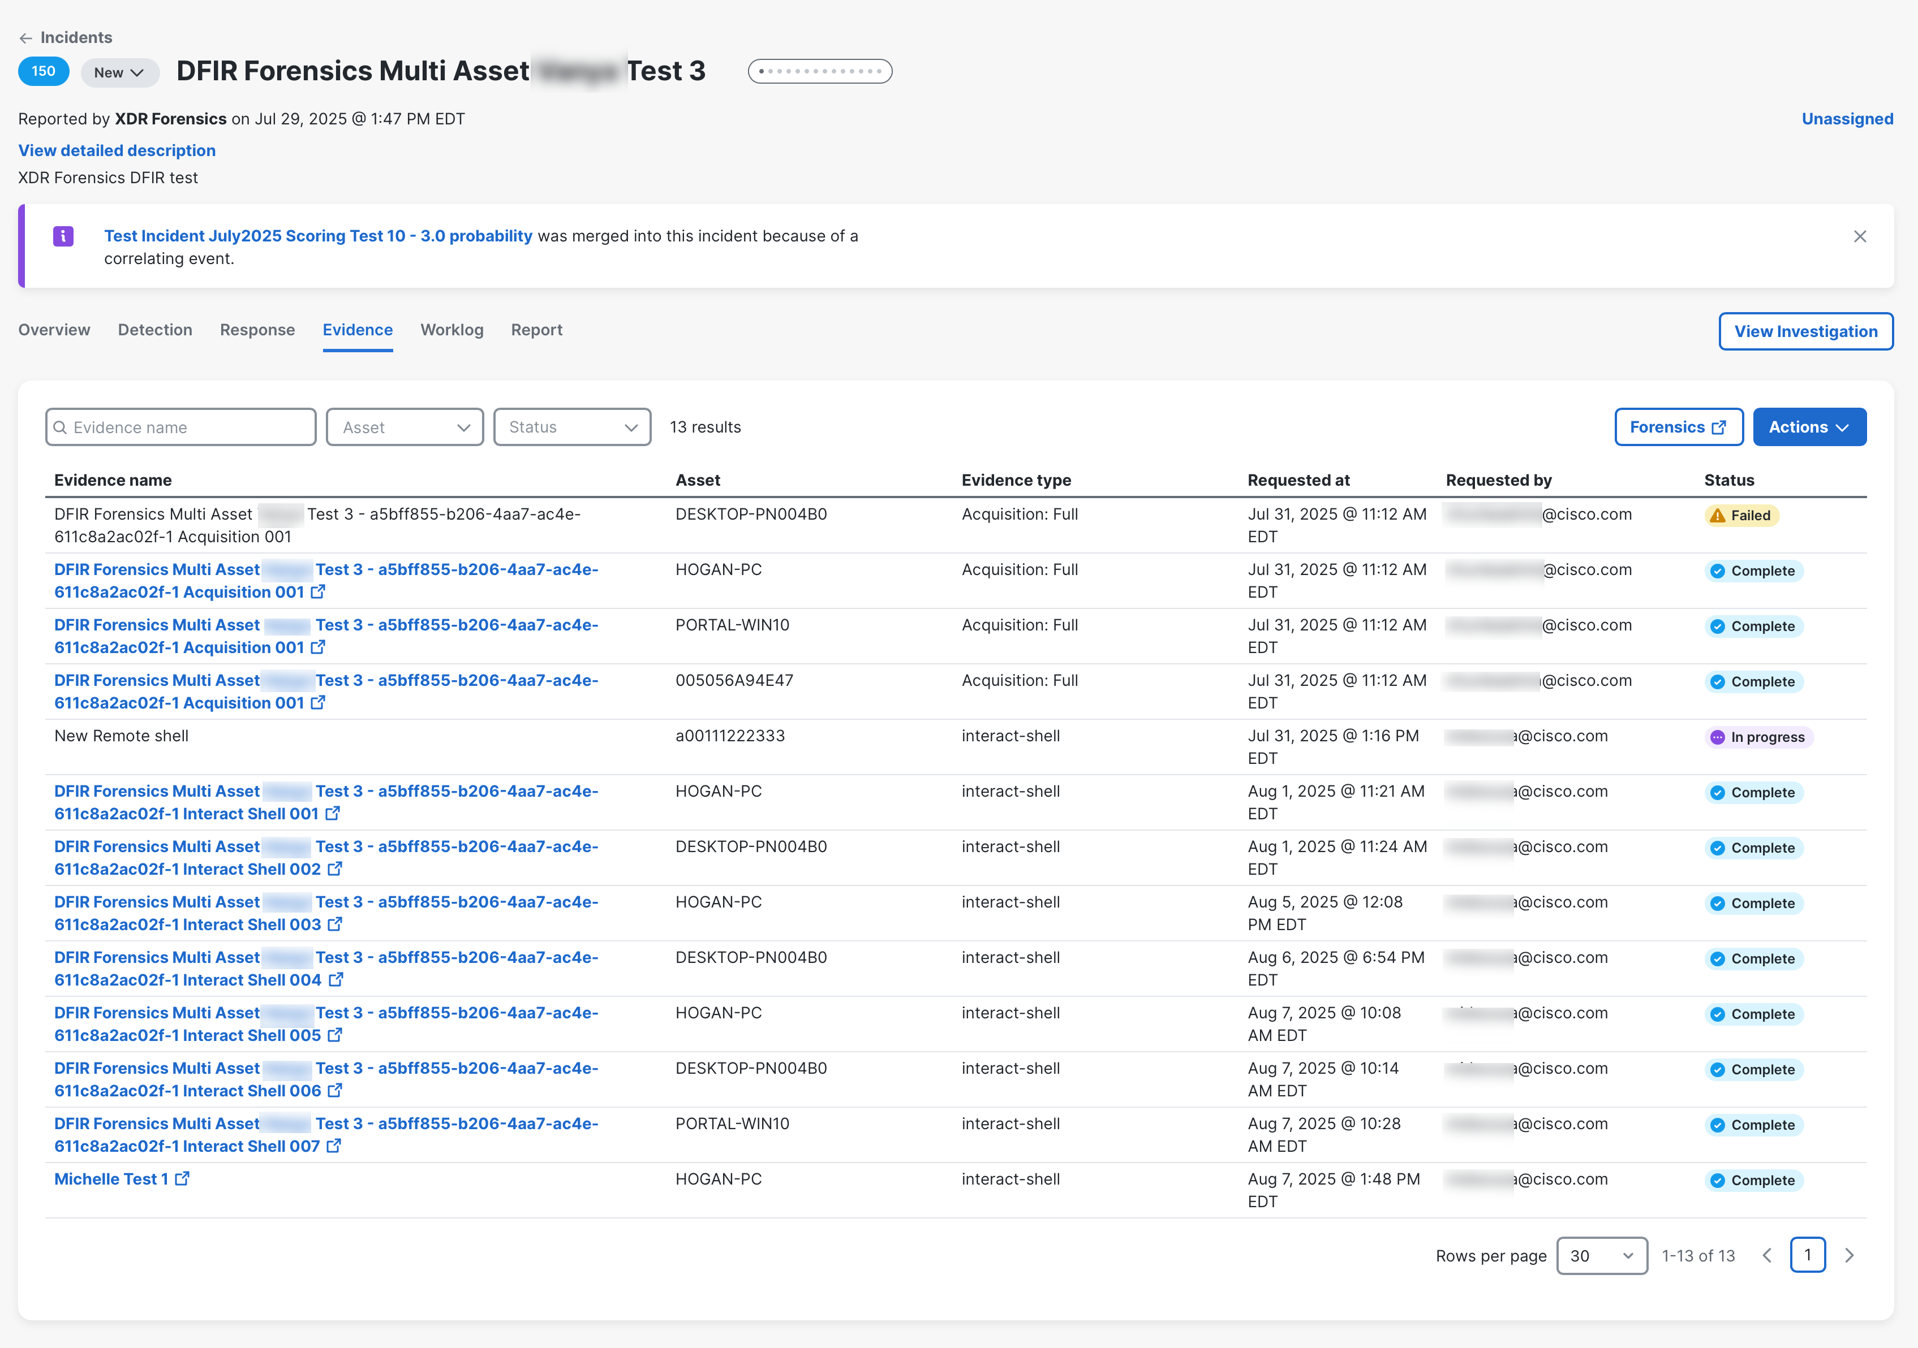Open View detailed description link
This screenshot has width=1918, height=1348.
pyautogui.click(x=117, y=150)
